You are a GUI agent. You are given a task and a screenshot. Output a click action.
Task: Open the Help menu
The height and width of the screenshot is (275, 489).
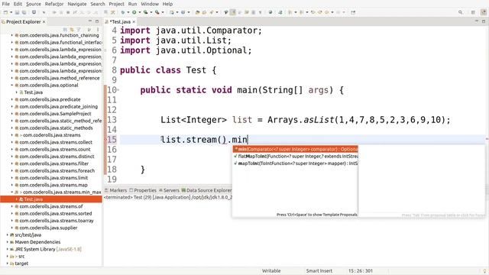click(167, 4)
